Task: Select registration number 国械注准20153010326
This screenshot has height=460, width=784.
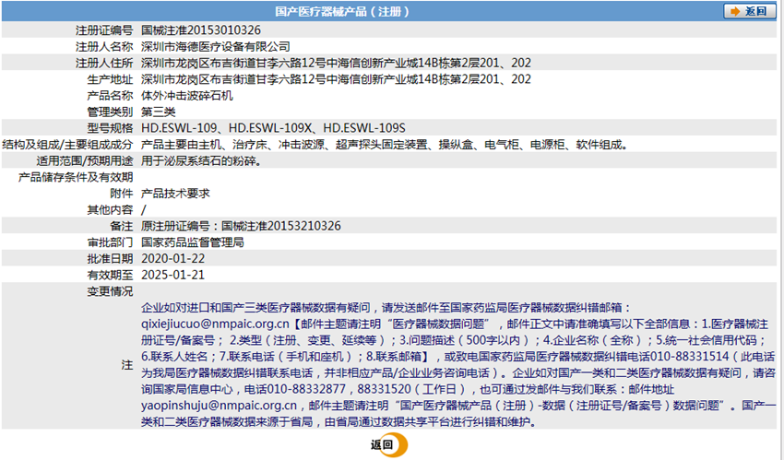Action: (200, 30)
